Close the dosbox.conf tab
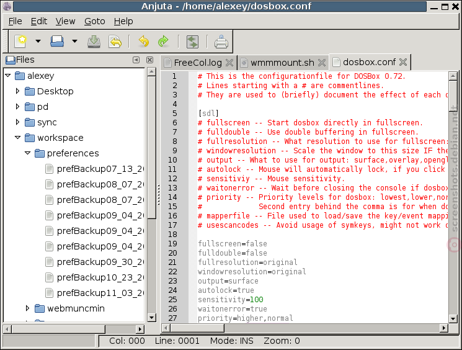 (403, 62)
